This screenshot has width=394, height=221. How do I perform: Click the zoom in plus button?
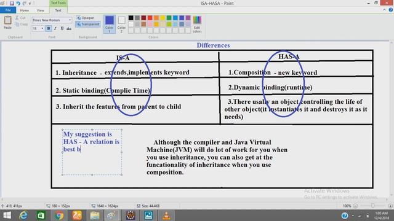(x=390, y=206)
